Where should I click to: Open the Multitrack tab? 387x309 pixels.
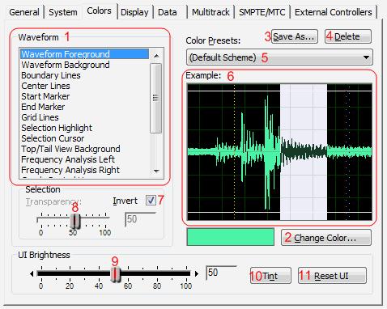click(x=211, y=12)
